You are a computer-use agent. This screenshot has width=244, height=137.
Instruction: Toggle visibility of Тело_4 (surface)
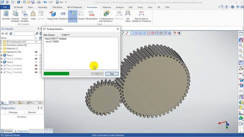coord(36,65)
